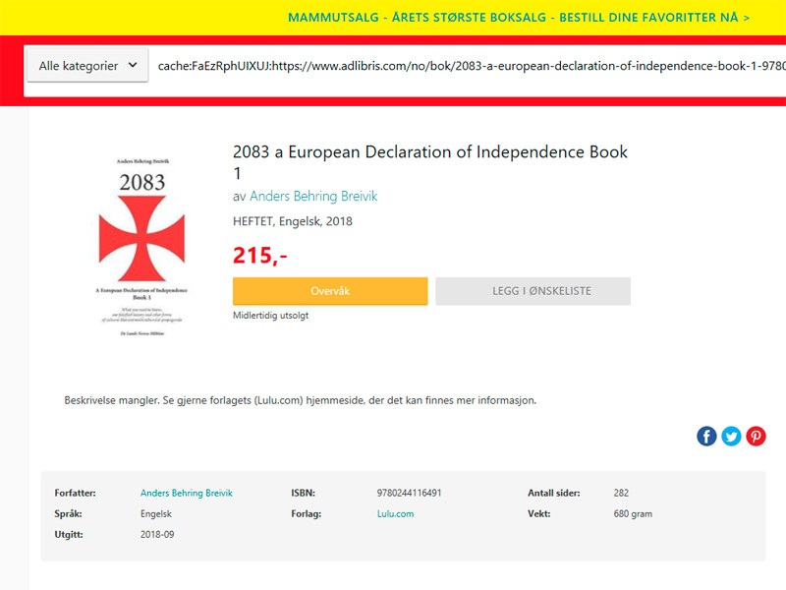Click the Legg i ønskeliste button
The width and height of the screenshot is (786, 590).
pyautogui.click(x=533, y=291)
